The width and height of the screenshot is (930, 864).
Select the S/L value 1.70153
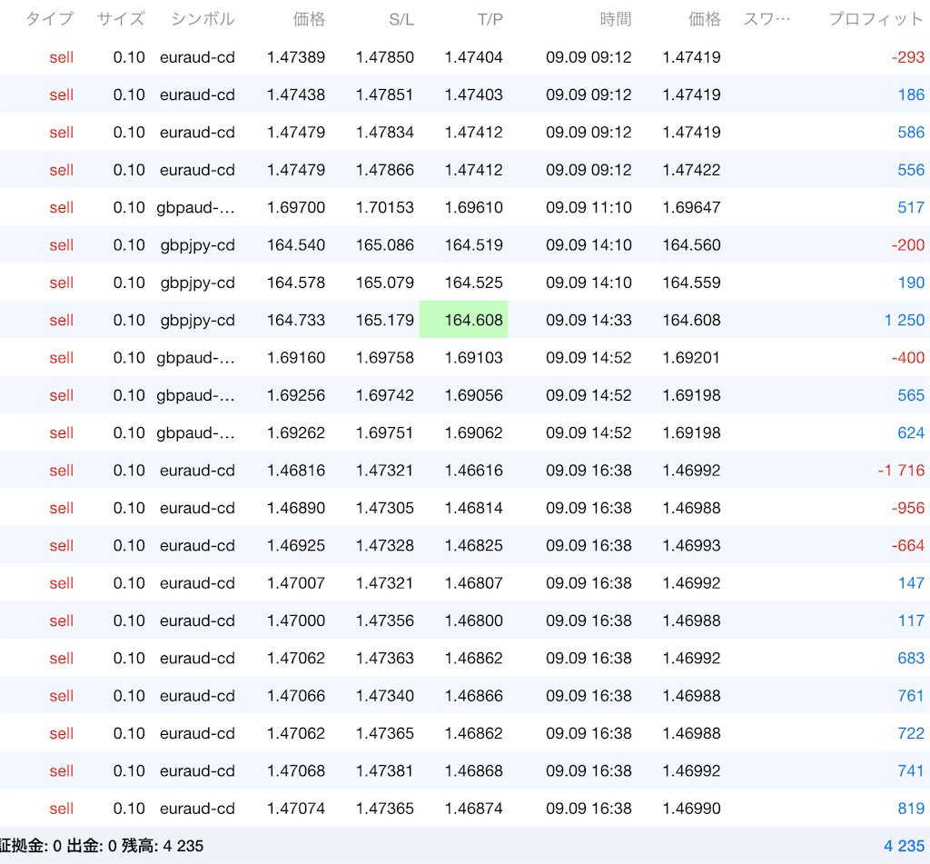click(385, 207)
